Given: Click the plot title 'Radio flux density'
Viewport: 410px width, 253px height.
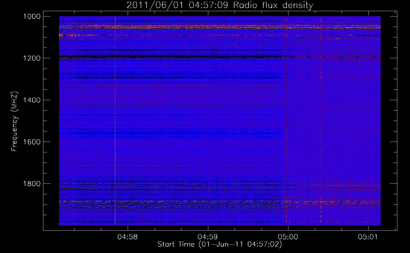Looking at the screenshot, I should click(273, 5).
